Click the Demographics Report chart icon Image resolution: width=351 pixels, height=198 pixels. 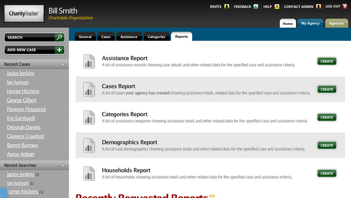coord(89,146)
